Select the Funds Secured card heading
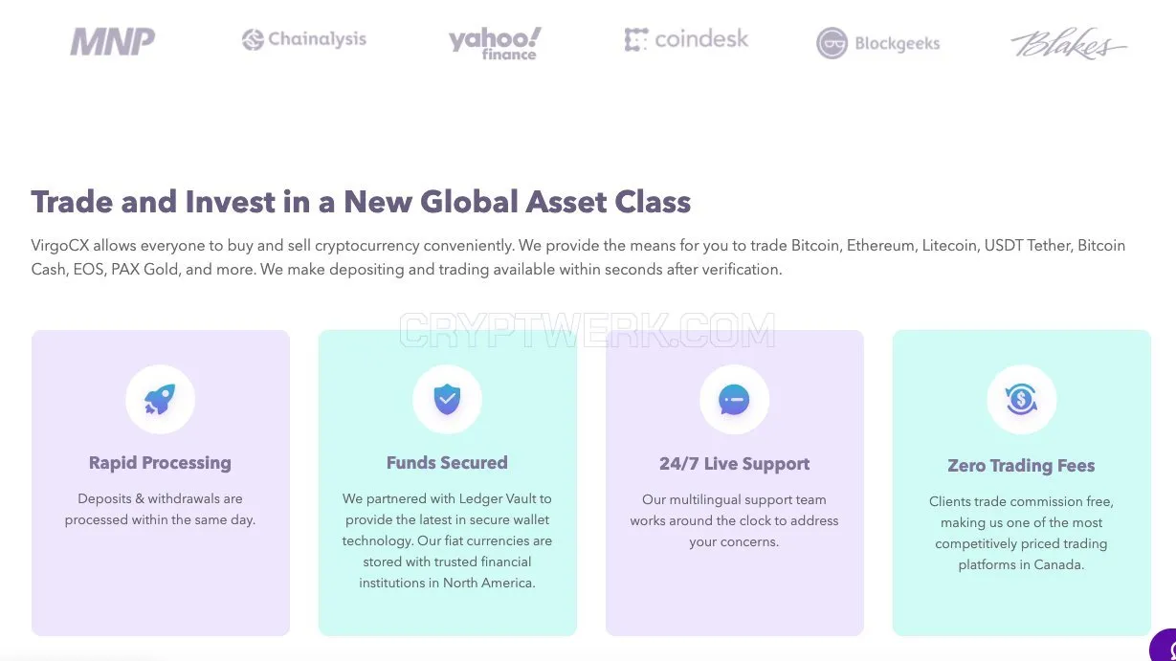 tap(447, 463)
